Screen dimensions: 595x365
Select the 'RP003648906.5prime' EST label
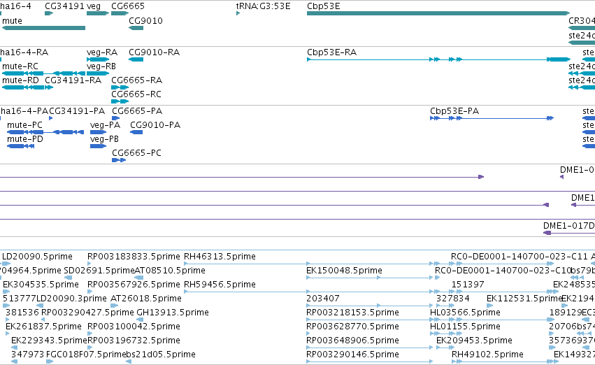tap(352, 341)
